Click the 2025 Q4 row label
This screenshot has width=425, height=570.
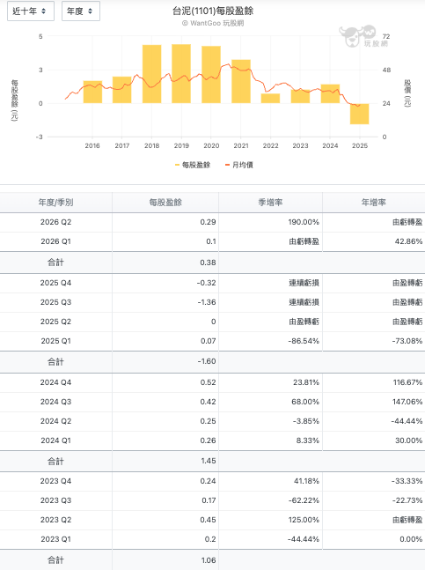click(56, 283)
